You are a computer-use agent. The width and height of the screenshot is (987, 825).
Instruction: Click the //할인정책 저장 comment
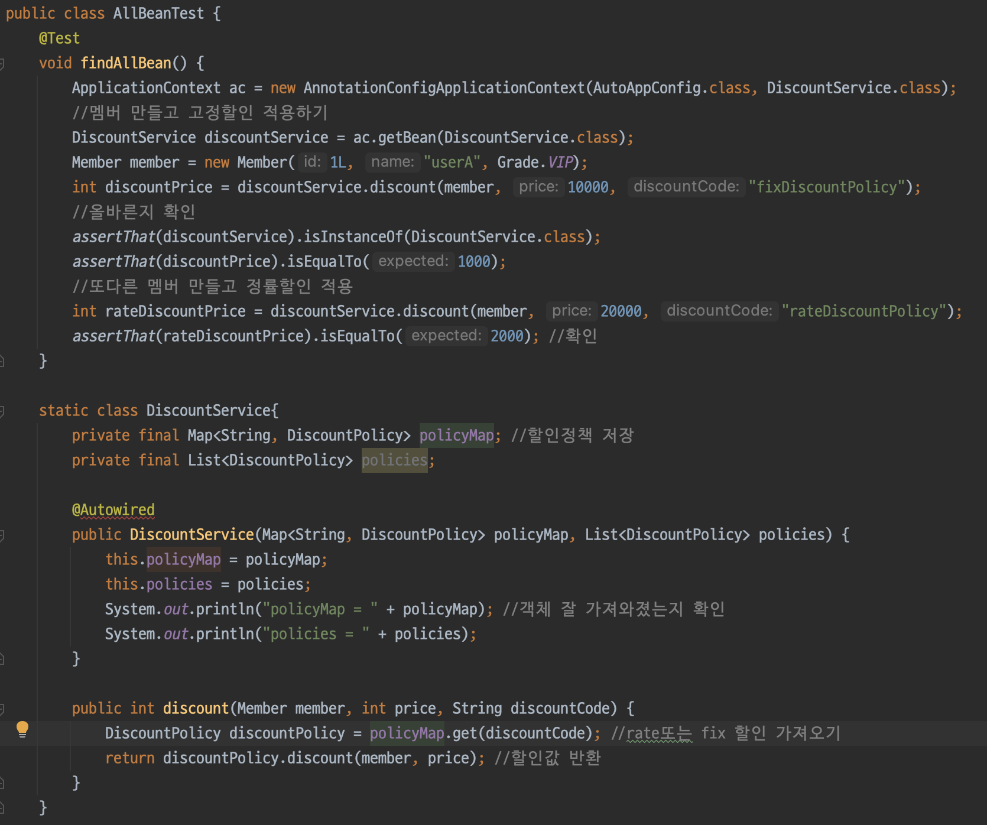coord(572,436)
